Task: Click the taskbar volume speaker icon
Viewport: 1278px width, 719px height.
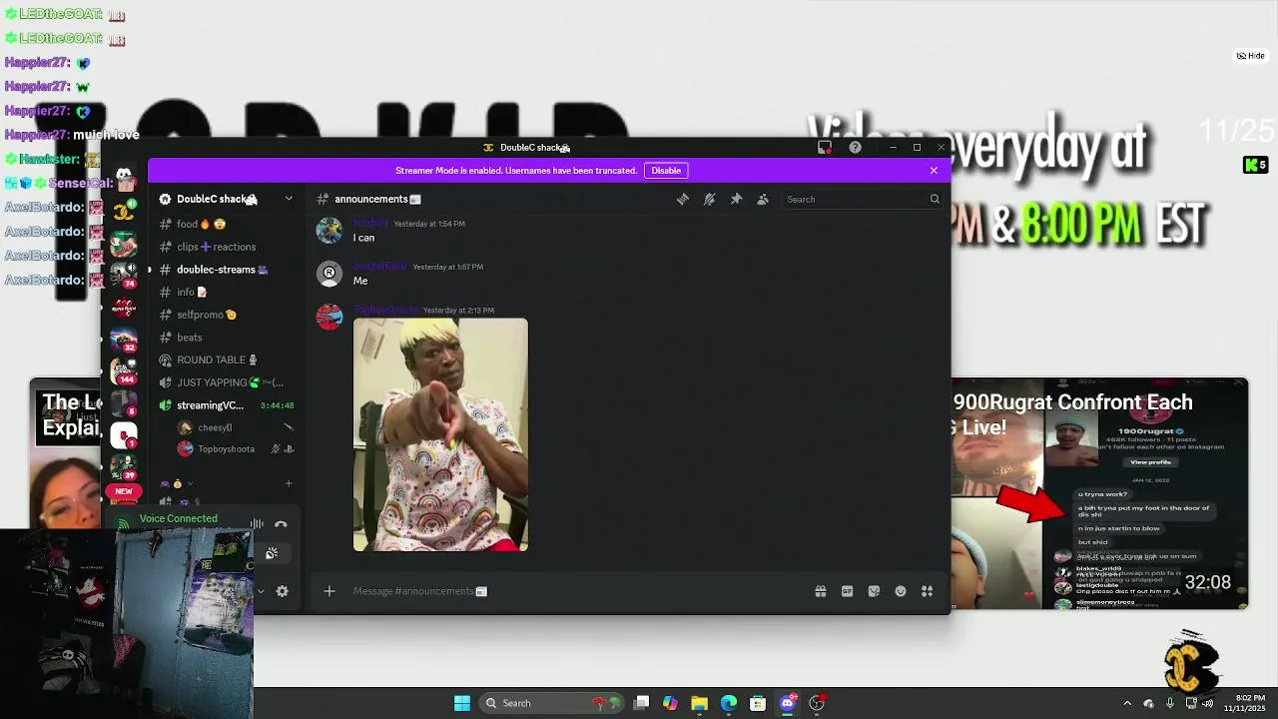Action: [x=1207, y=703]
